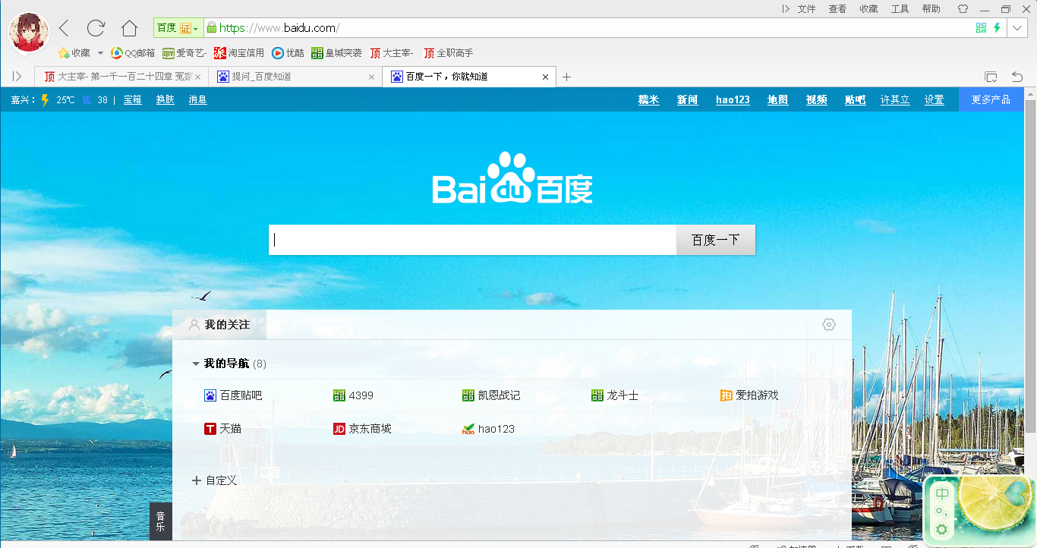
Task: Reload the page with the refresh icon
Action: (96, 28)
